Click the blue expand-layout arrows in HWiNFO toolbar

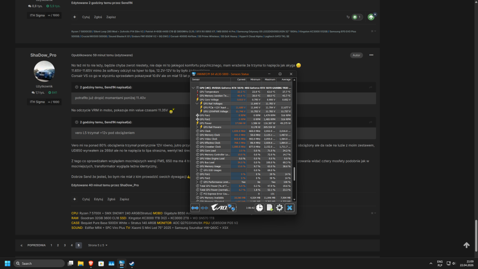tap(195, 208)
